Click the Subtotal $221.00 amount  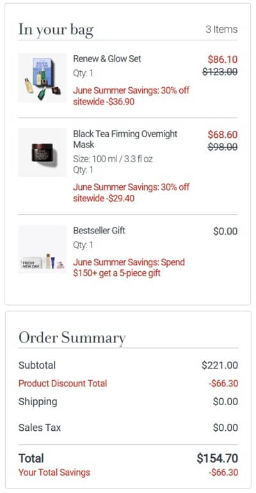point(220,365)
